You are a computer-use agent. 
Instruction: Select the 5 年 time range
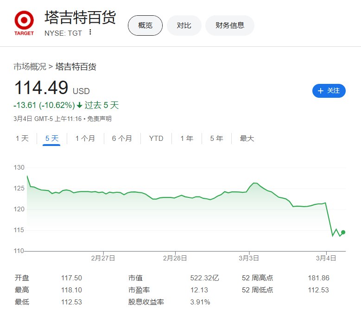click(216, 138)
